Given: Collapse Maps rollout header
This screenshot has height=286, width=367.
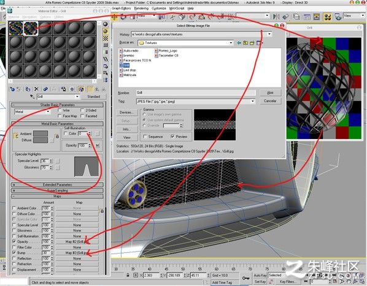Looking at the screenshot, I should (57, 196).
